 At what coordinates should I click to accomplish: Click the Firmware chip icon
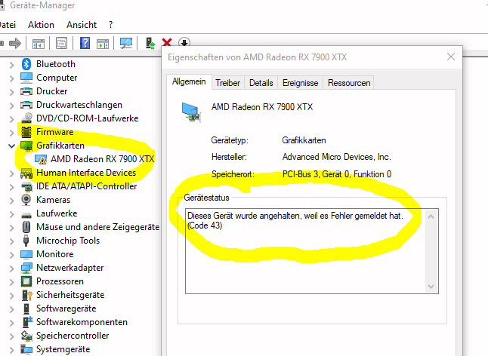coord(26,132)
